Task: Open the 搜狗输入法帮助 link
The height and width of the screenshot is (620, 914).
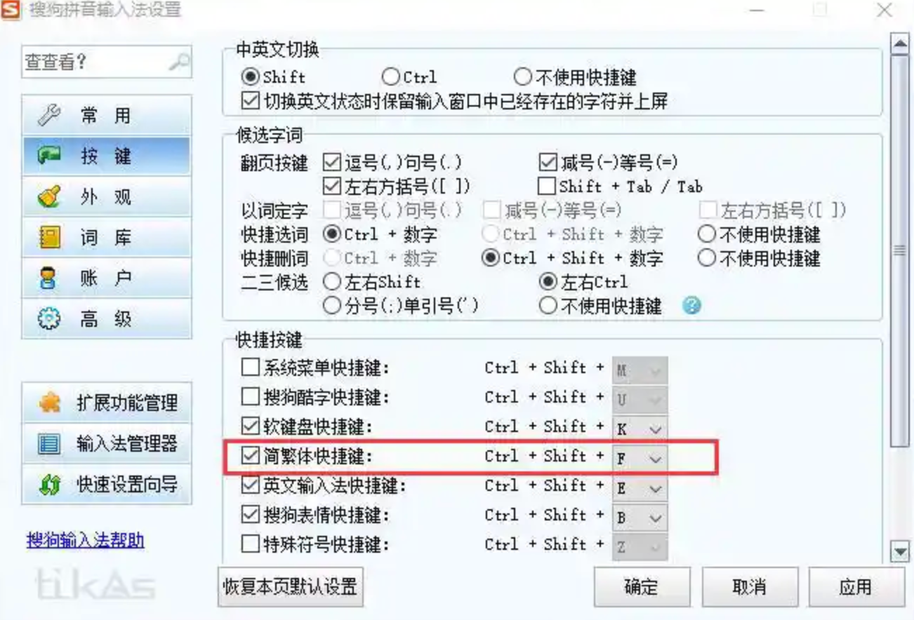Action: [85, 540]
